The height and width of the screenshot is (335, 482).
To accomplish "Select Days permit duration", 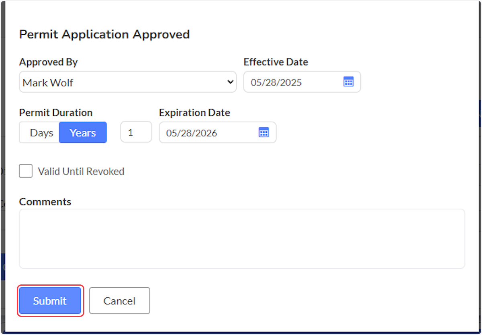I will 39,132.
